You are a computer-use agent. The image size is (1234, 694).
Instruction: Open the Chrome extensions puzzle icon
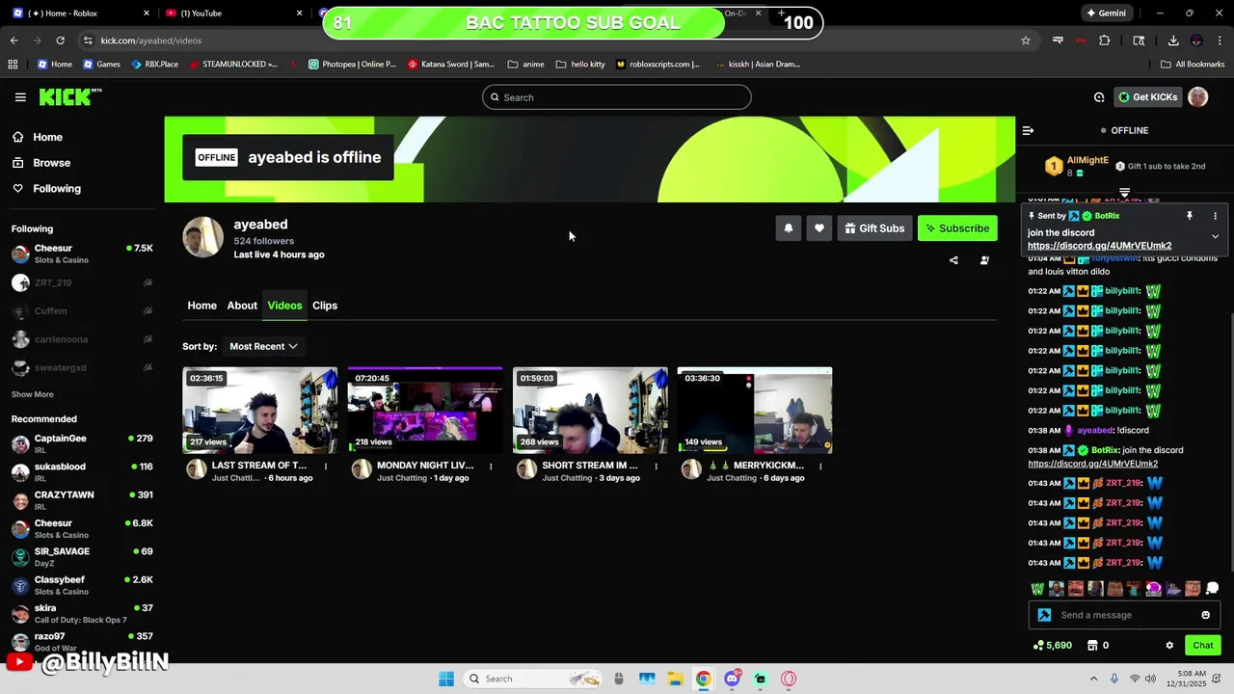coord(1105,40)
